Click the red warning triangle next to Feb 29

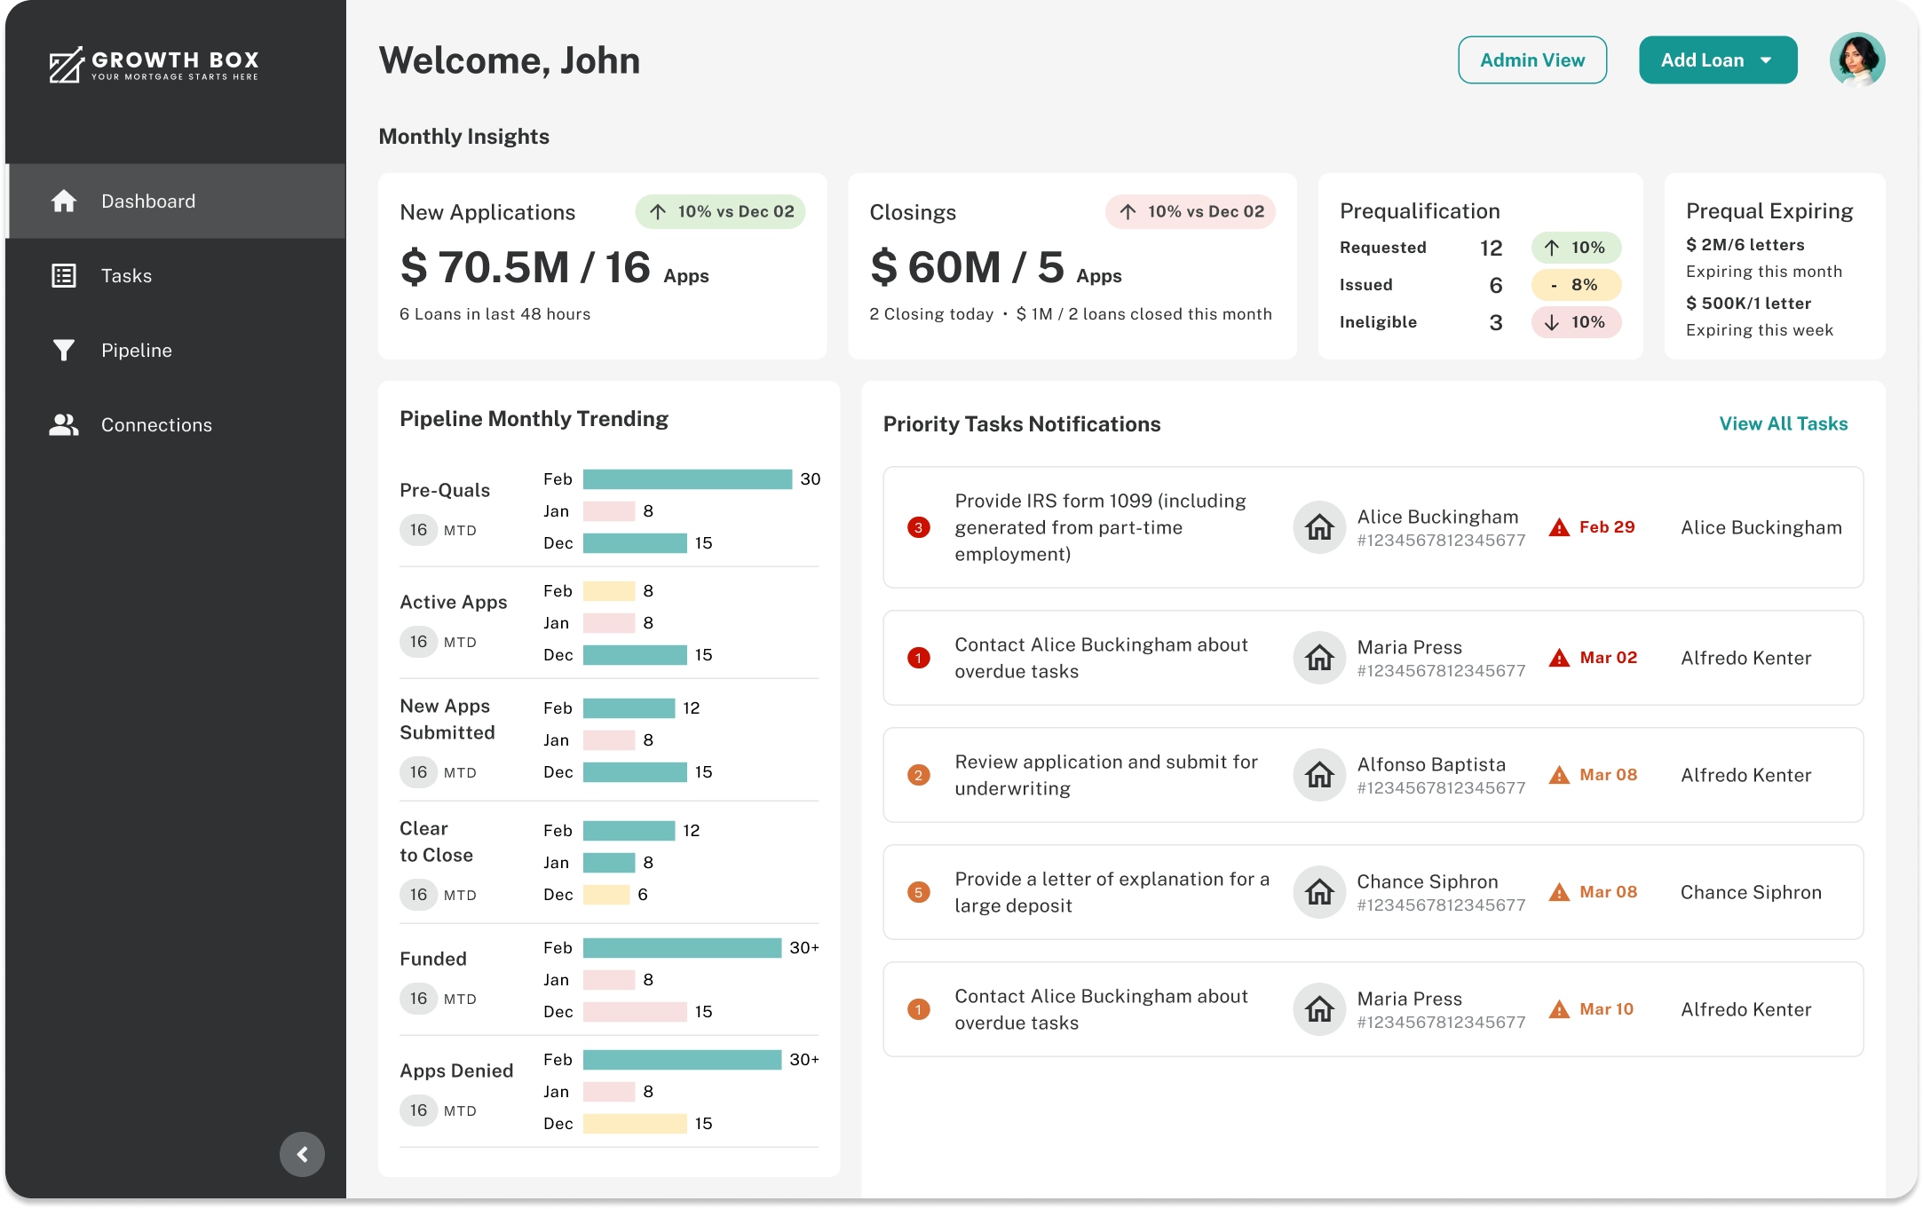click(x=1559, y=528)
